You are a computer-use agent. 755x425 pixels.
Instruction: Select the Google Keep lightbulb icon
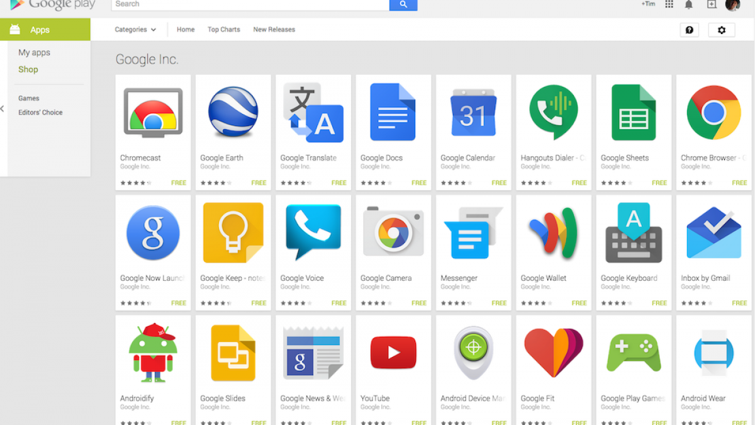[233, 232]
